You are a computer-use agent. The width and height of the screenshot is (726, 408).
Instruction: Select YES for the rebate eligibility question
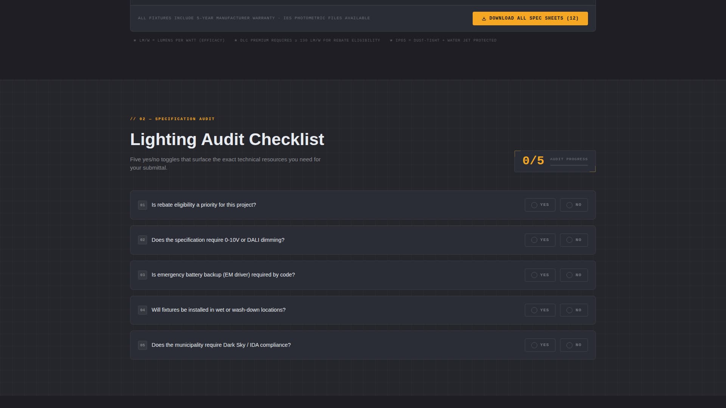click(x=540, y=205)
